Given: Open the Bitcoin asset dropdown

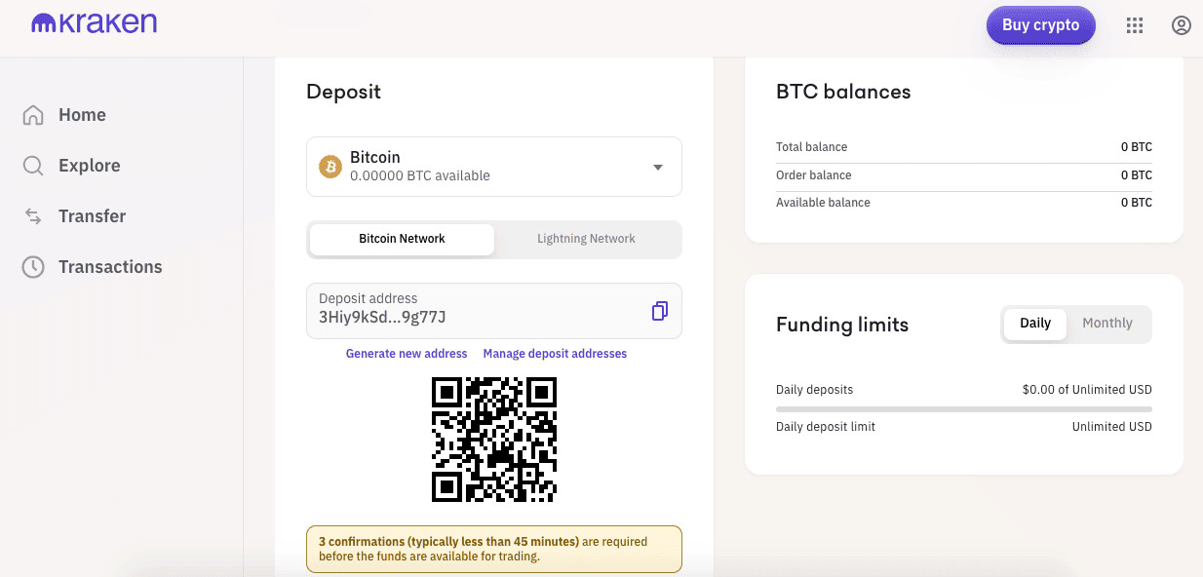Looking at the screenshot, I should pos(657,166).
